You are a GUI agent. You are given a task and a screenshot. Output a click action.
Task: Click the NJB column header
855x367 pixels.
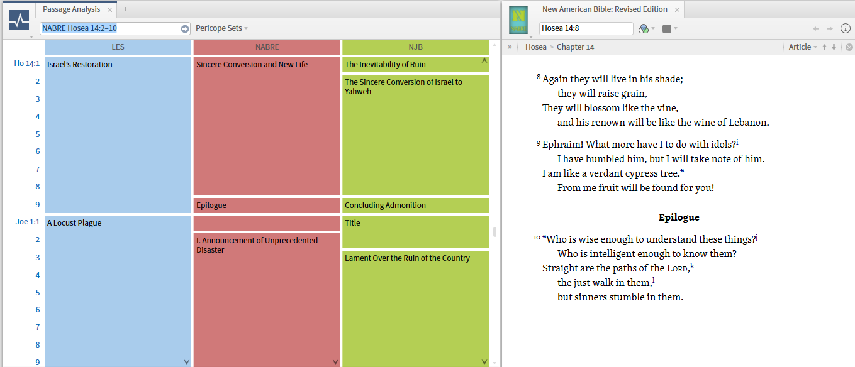tap(415, 47)
